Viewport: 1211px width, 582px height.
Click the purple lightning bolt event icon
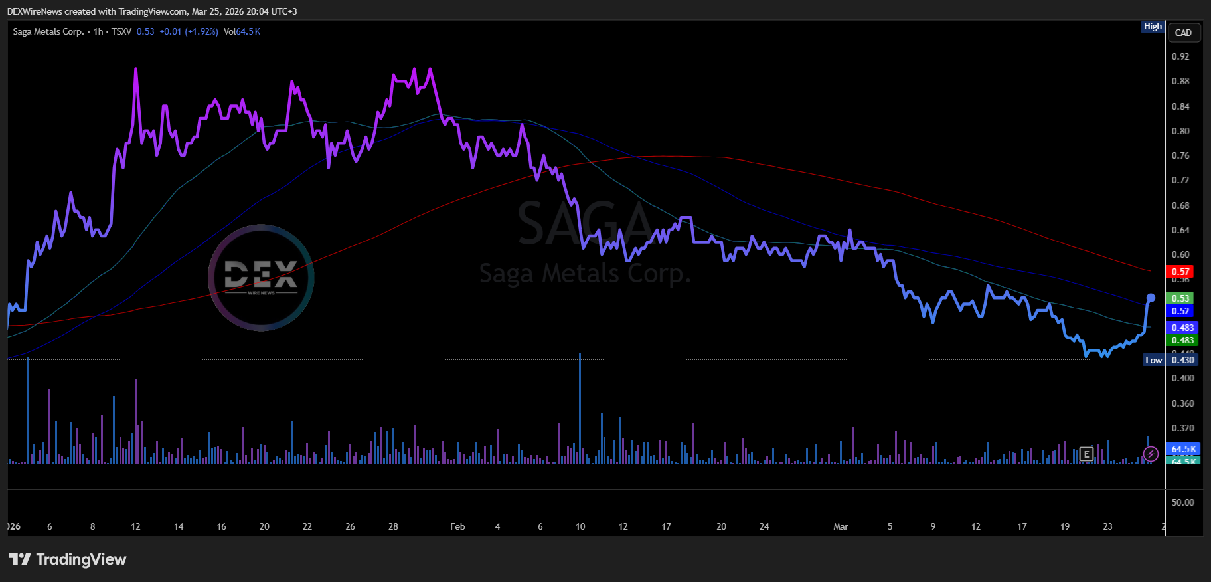[1151, 454]
